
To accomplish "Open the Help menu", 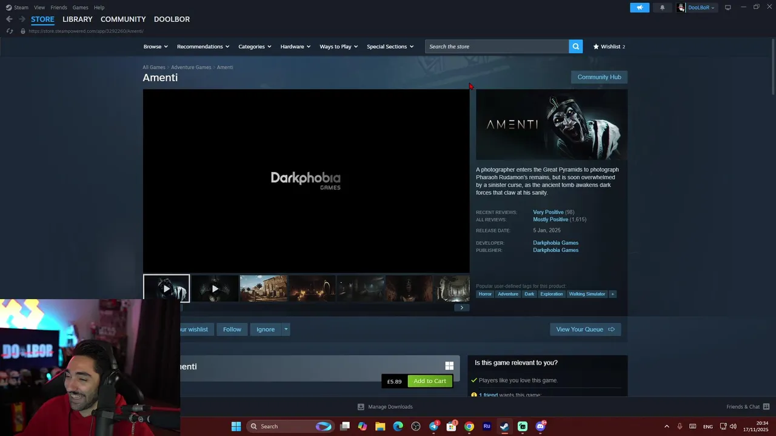I will 99,7.
